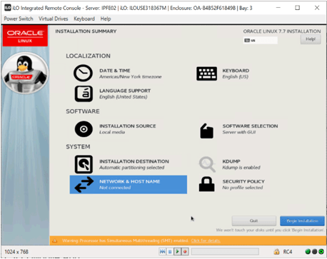Click the Quit button

tap(254, 221)
